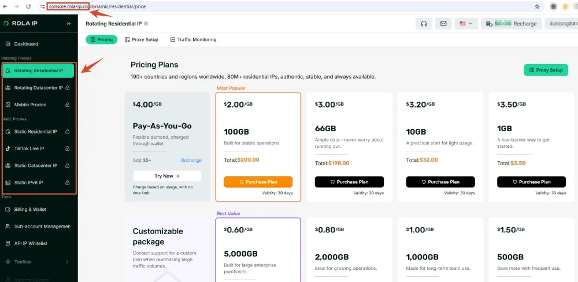Click Sub-account Management icon
The width and height of the screenshot is (578, 282).
coord(8,227)
